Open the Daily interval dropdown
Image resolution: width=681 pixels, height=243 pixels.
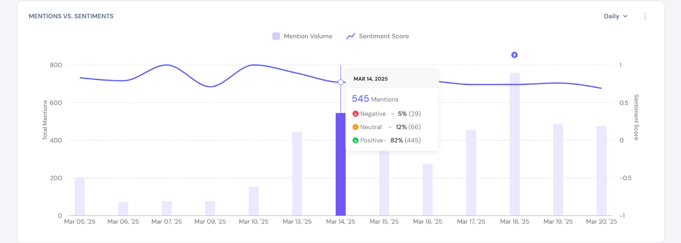click(x=612, y=16)
